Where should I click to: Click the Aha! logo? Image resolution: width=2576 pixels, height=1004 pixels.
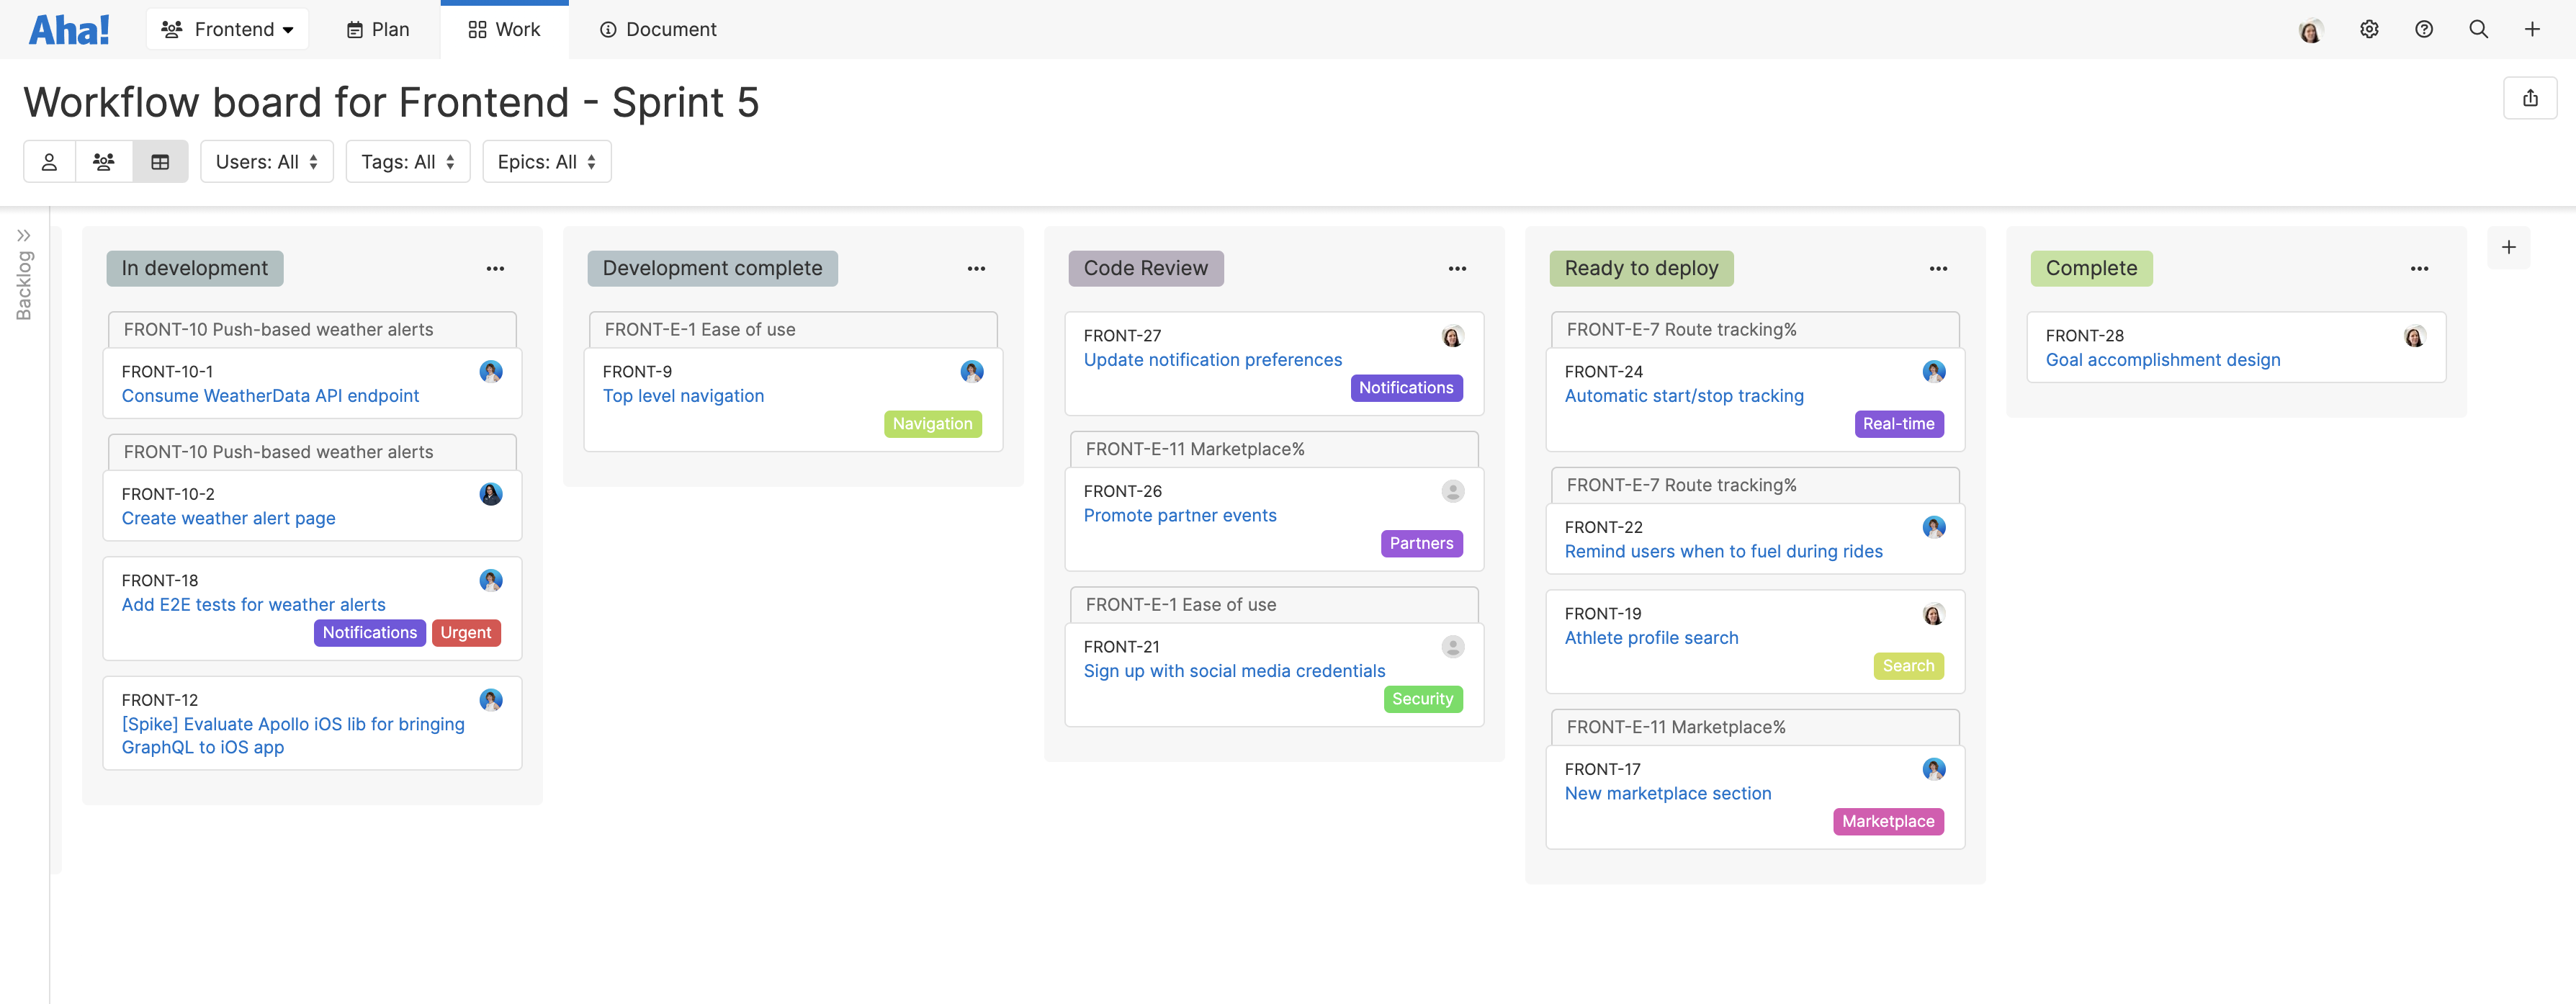click(68, 29)
